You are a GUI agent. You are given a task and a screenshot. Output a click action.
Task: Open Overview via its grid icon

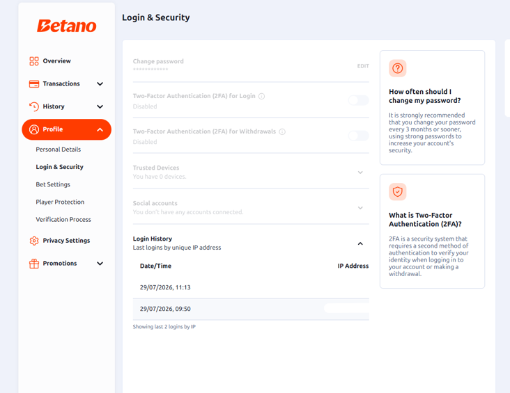pos(34,61)
